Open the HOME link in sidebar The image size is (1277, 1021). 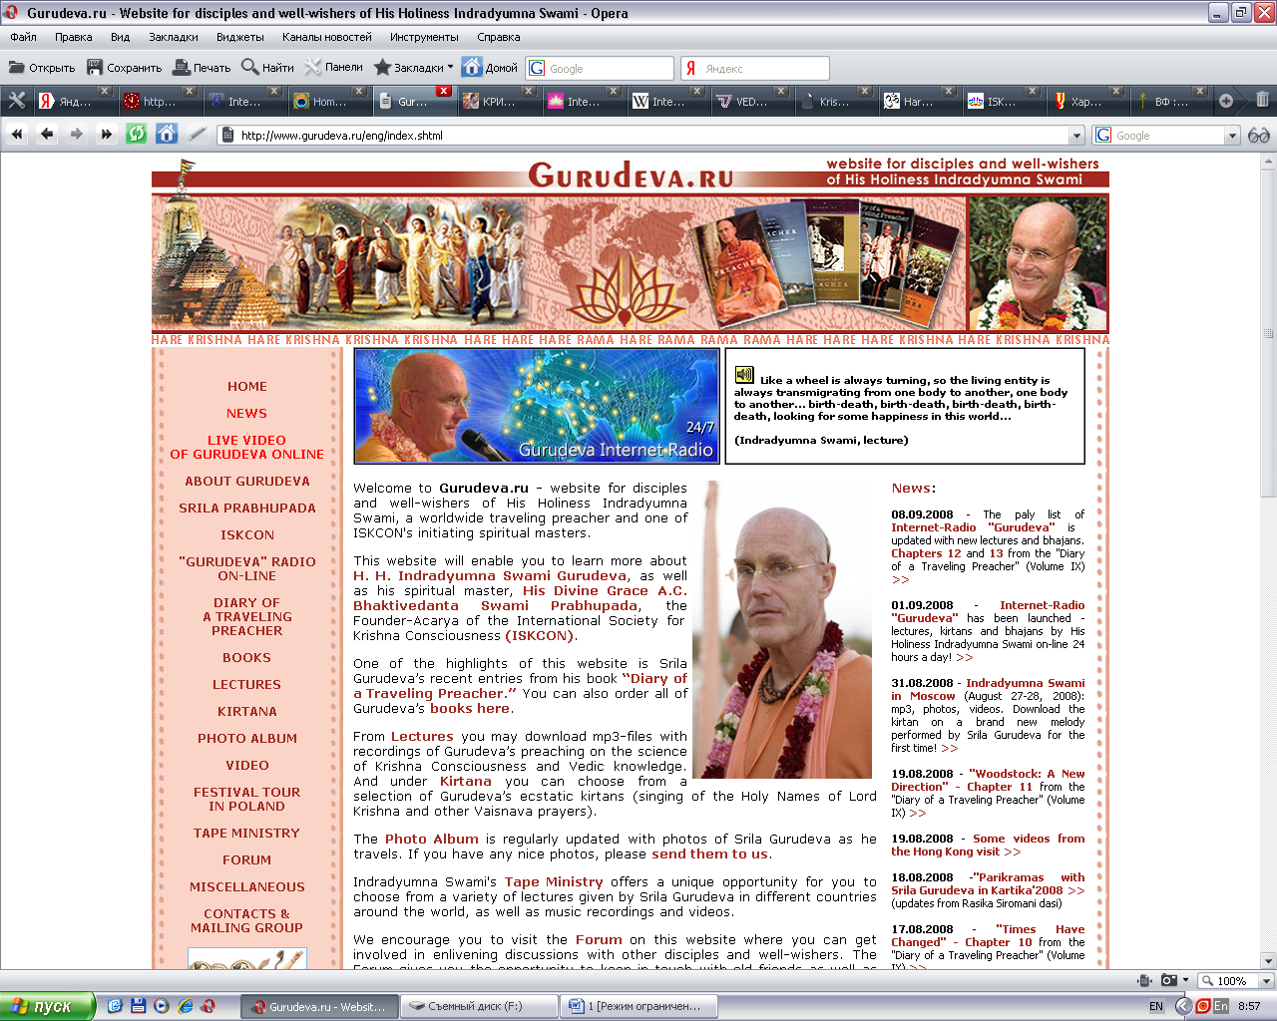(x=247, y=387)
